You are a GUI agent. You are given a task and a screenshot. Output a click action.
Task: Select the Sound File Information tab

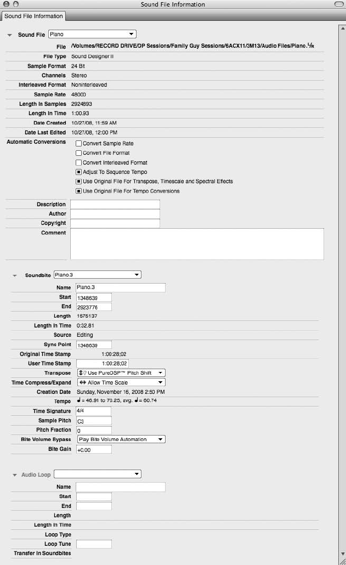coord(33,16)
